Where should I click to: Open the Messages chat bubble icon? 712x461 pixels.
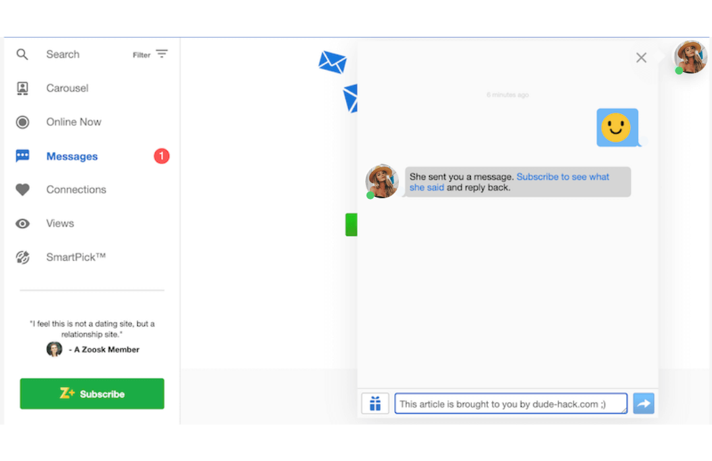(x=22, y=156)
